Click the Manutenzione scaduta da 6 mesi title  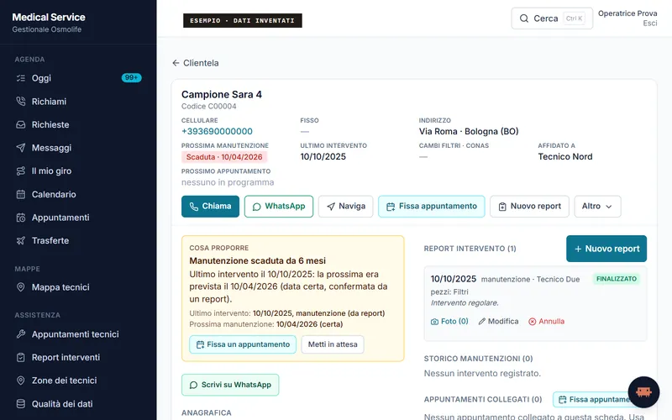tap(258, 260)
